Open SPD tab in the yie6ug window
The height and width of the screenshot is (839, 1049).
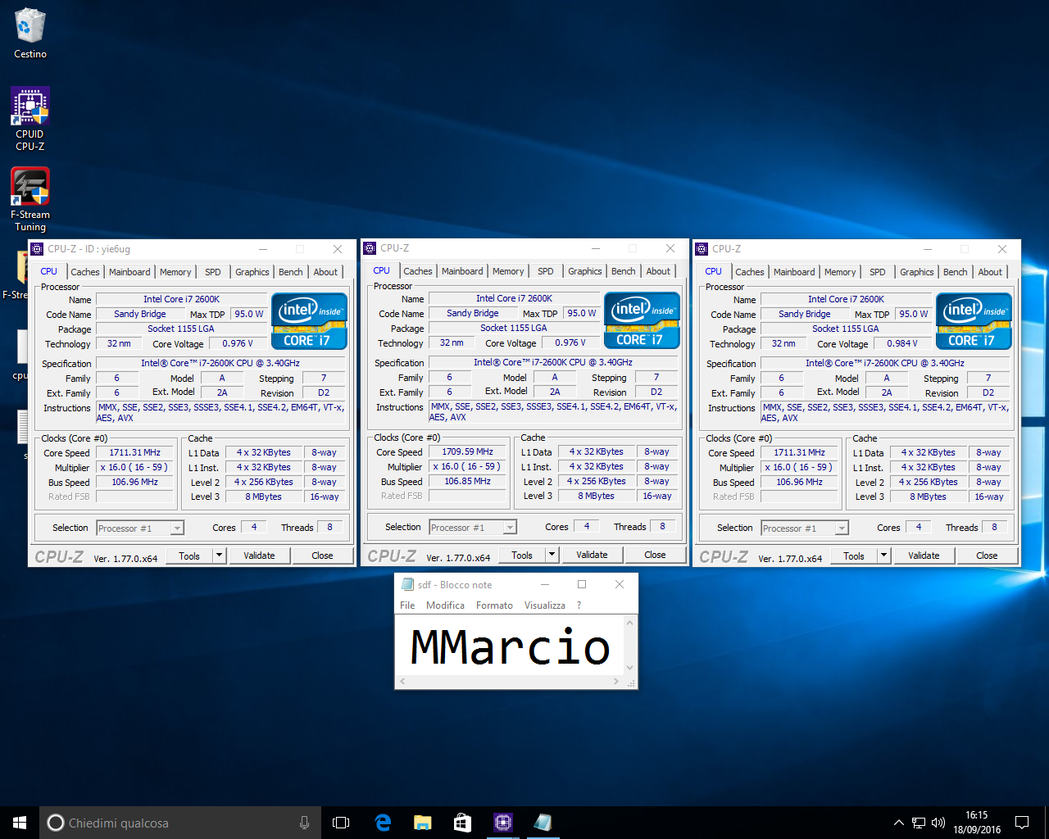(x=213, y=272)
